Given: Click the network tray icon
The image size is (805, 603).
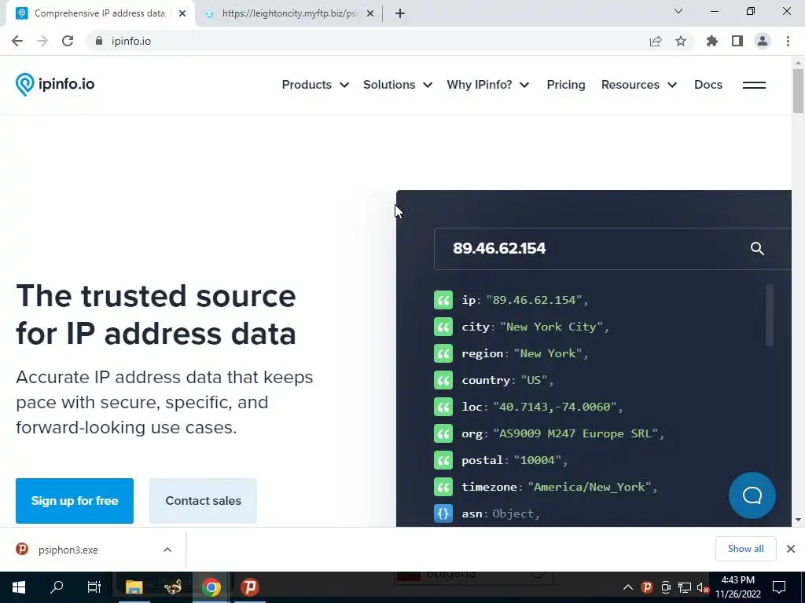Looking at the screenshot, I should 685,587.
